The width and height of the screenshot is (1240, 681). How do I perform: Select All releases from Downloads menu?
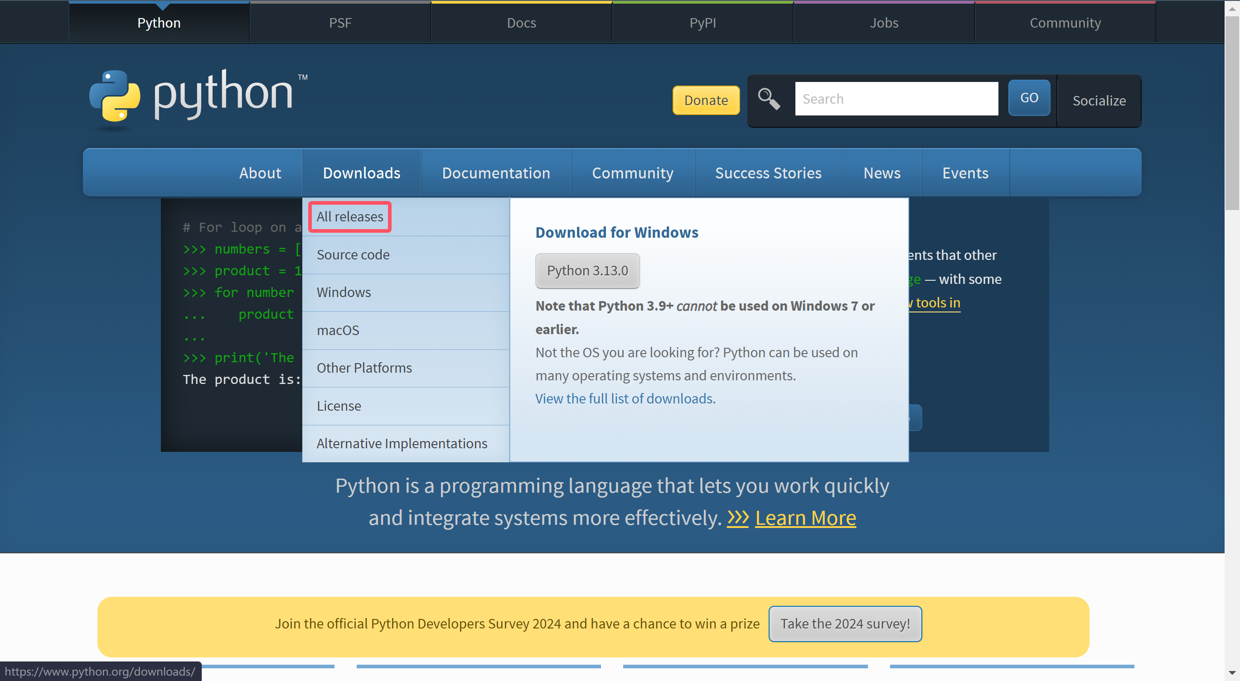click(350, 216)
